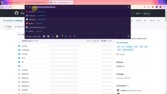Search bookmarks via star one-off icon
The width and height of the screenshot is (167, 94).
66,36
